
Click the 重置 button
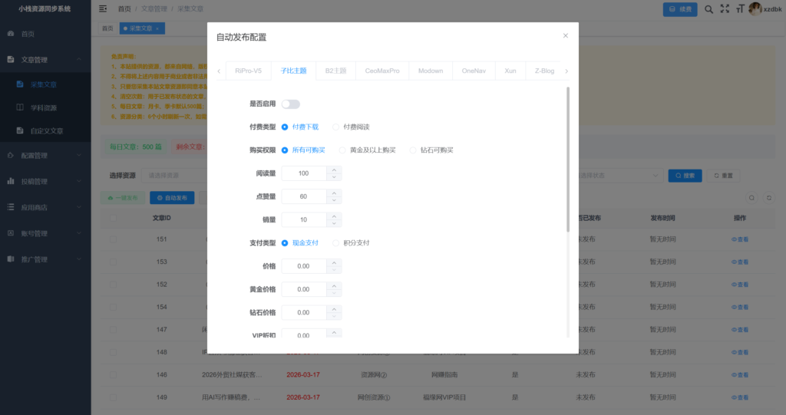(723, 176)
